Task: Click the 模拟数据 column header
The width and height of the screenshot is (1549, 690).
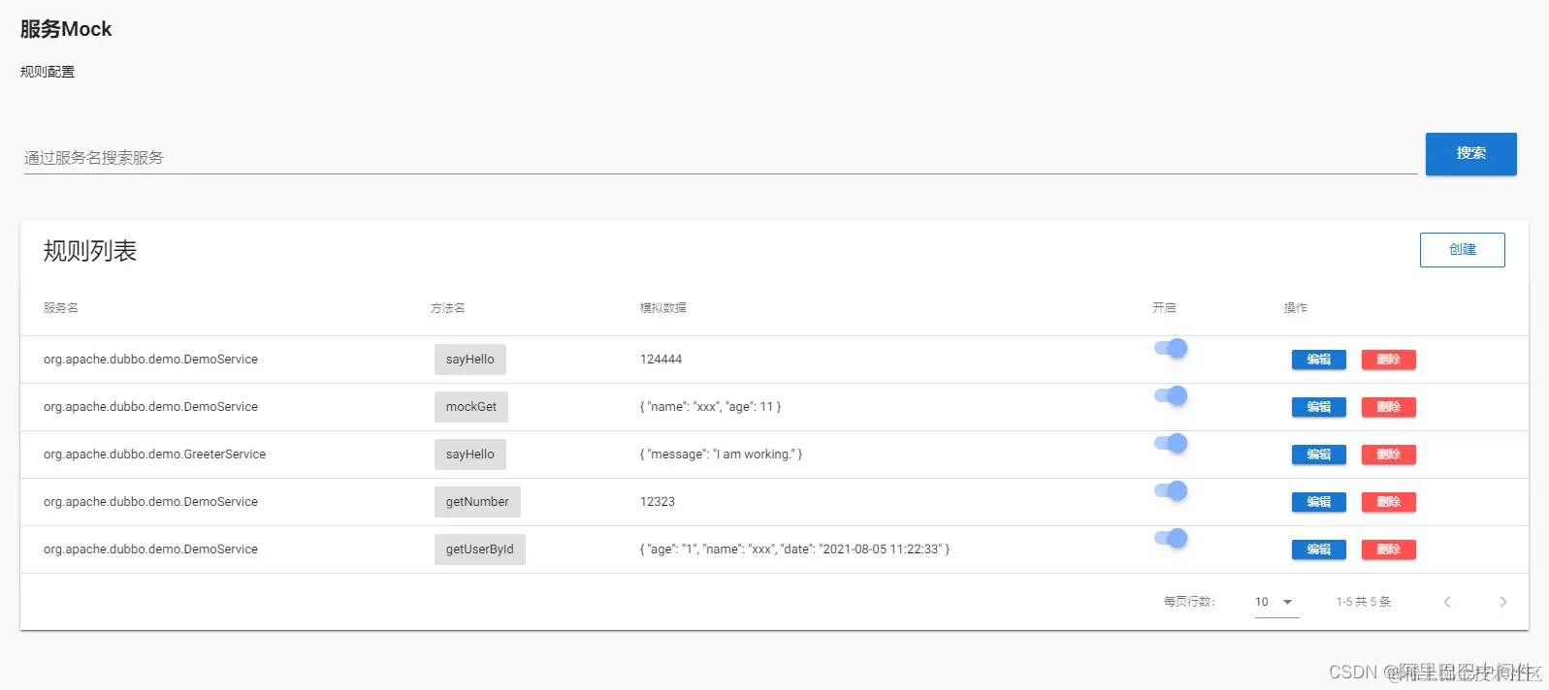Action: [663, 308]
